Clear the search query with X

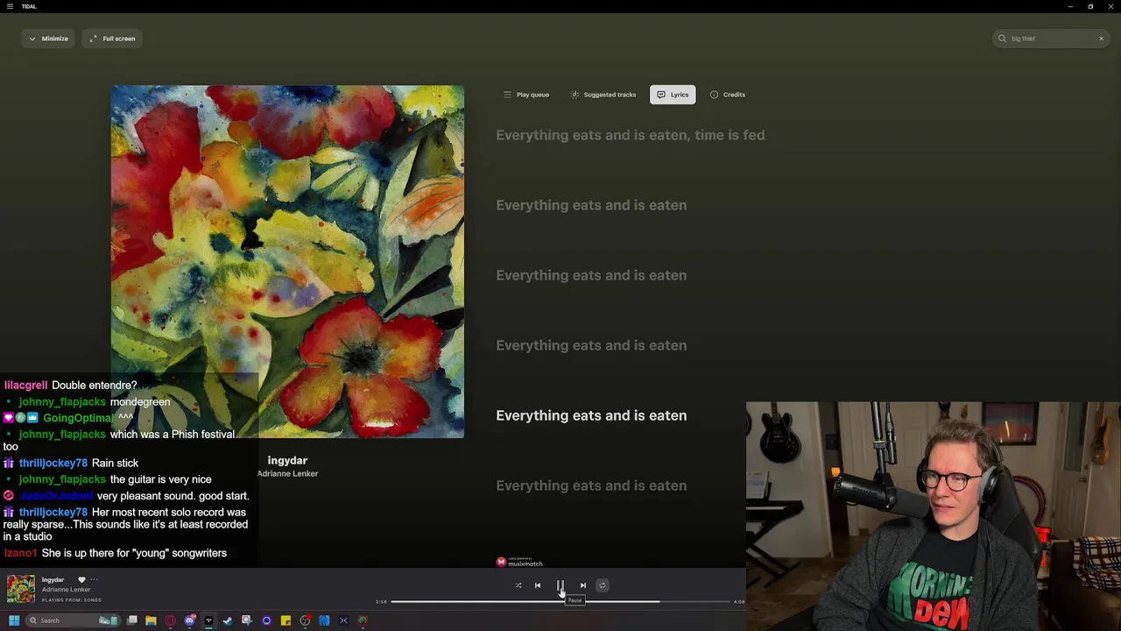click(x=1101, y=39)
